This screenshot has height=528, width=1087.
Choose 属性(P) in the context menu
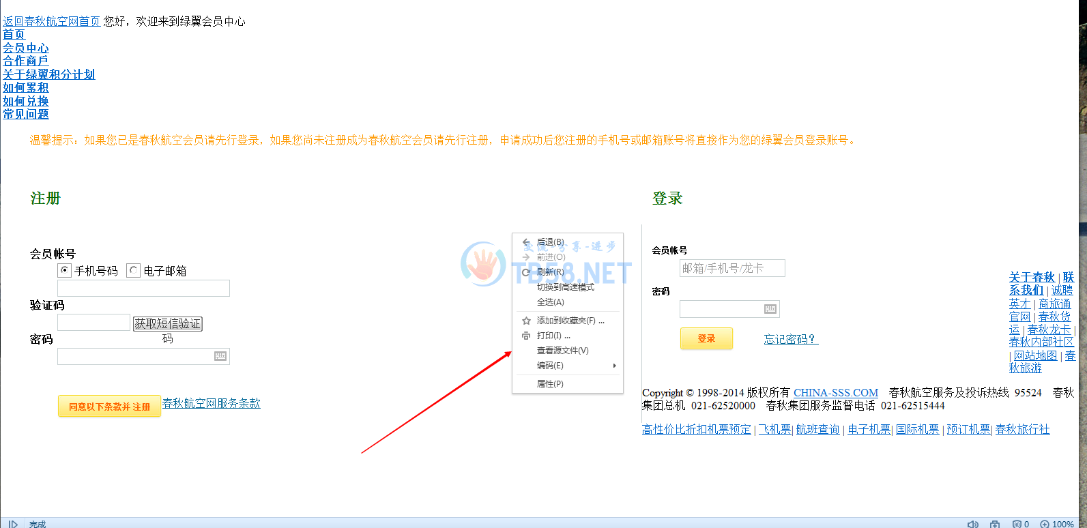pyautogui.click(x=568, y=384)
